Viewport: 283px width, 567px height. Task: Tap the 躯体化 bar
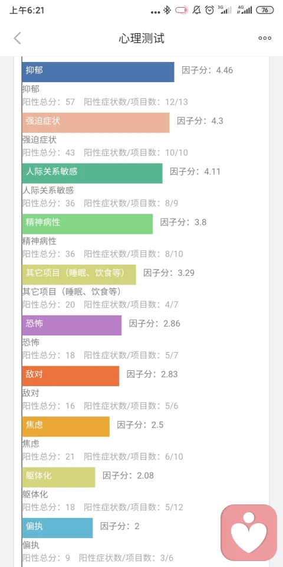(x=58, y=477)
